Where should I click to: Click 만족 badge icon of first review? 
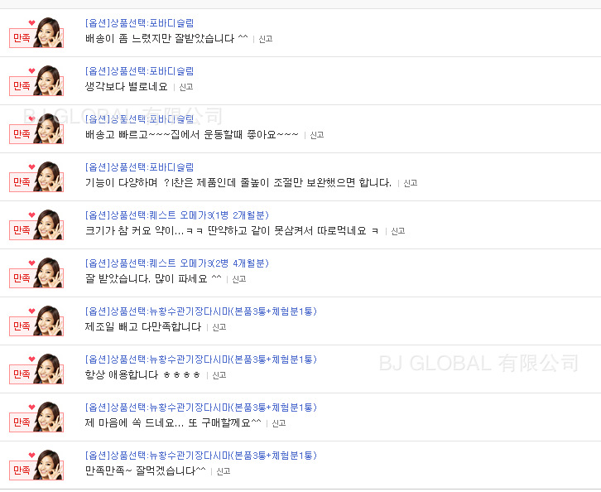36,32
